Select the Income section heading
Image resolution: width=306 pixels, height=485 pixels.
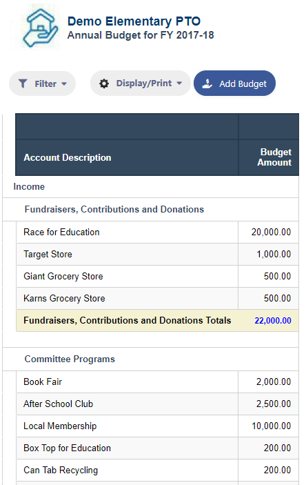[29, 186]
